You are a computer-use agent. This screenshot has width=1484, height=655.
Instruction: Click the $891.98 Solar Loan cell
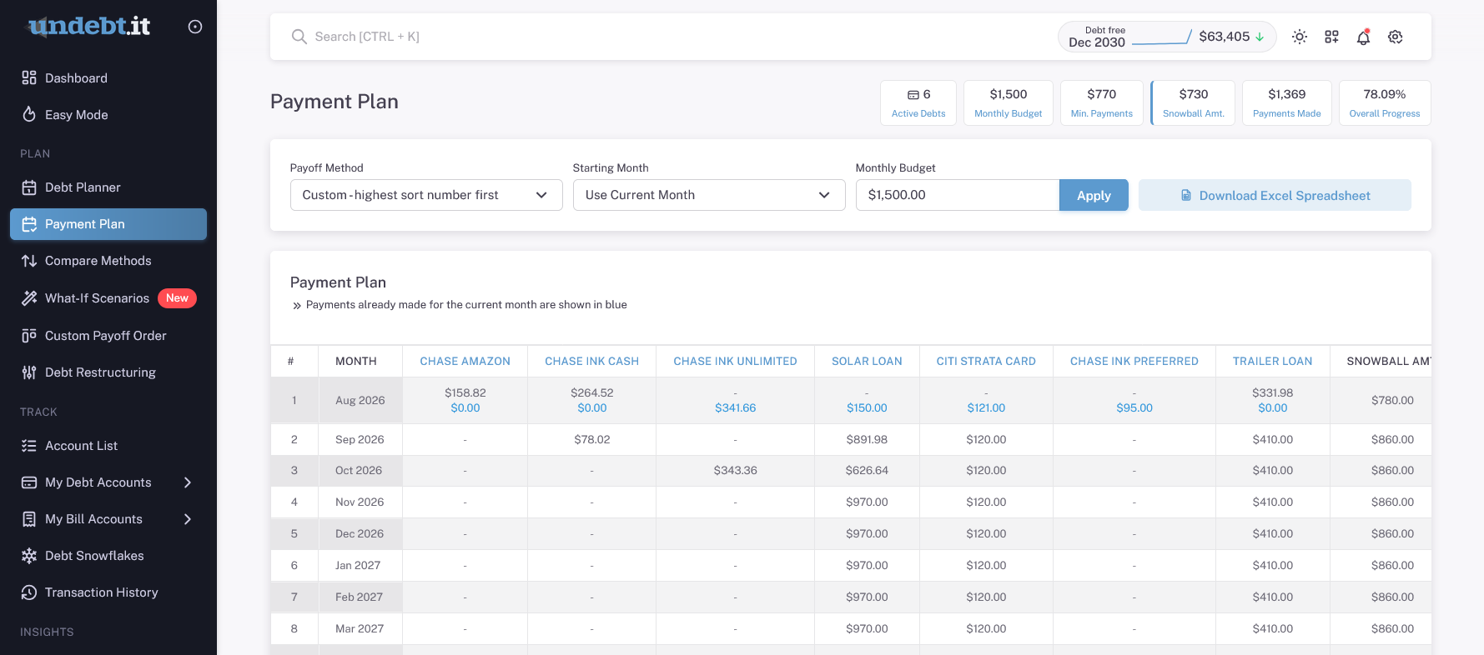coord(867,439)
